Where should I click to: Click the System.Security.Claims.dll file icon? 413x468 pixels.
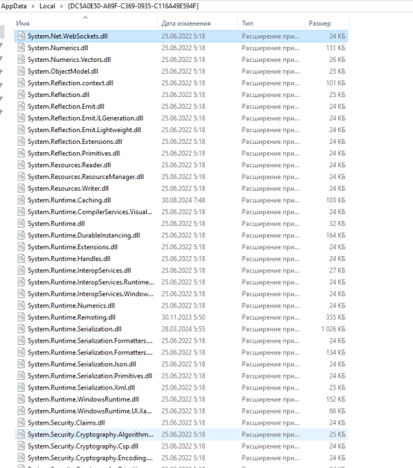coord(21,423)
